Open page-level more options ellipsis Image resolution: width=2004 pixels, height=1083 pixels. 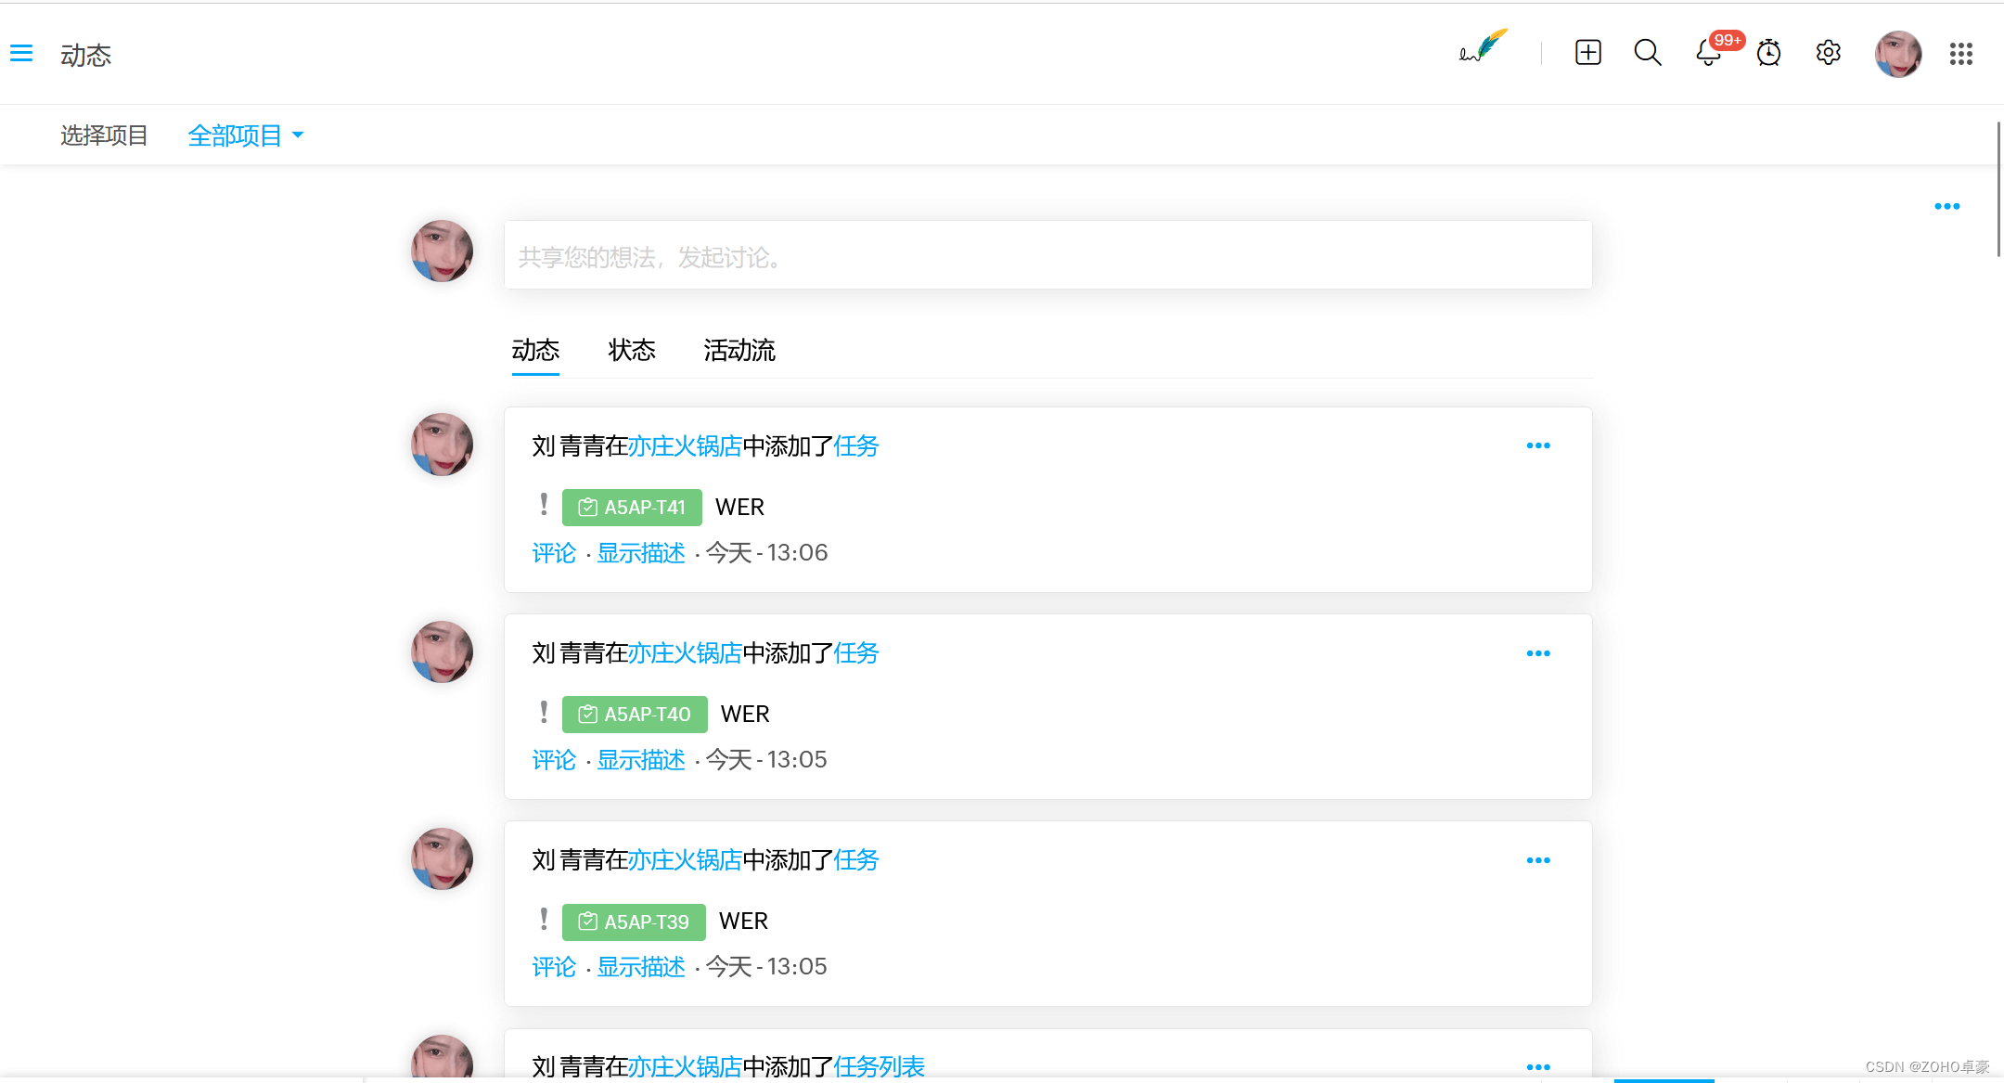[x=1946, y=207]
